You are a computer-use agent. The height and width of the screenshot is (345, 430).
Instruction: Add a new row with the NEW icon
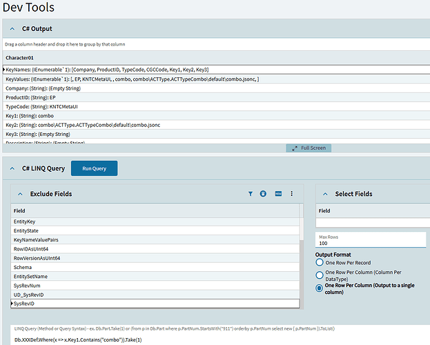(278, 194)
